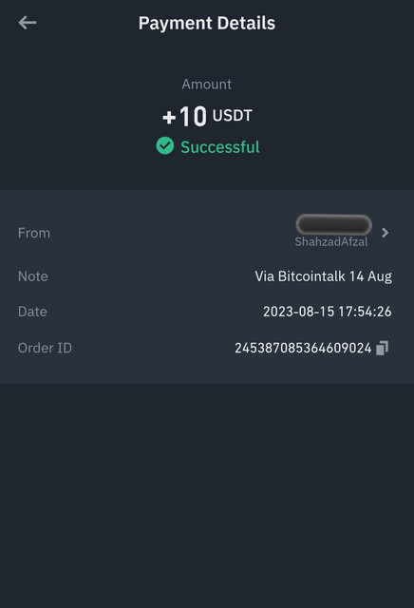Select the From label
The image size is (414, 608).
click(x=34, y=233)
